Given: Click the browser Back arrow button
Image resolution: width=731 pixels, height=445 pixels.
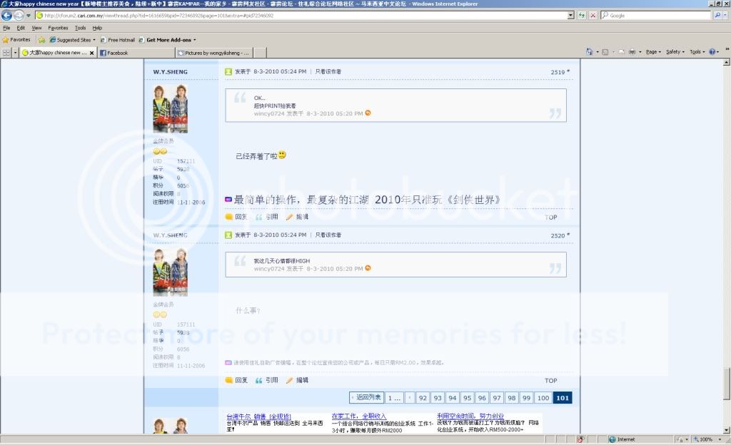Looking at the screenshot, I should [7, 15].
